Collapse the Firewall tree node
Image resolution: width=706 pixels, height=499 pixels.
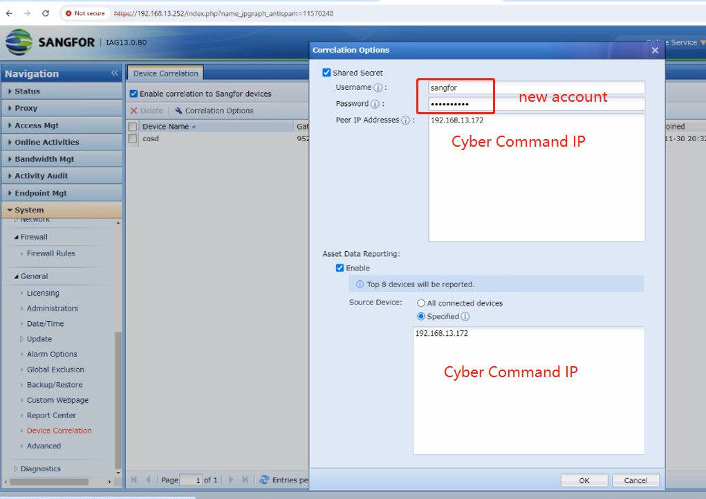[16, 237]
